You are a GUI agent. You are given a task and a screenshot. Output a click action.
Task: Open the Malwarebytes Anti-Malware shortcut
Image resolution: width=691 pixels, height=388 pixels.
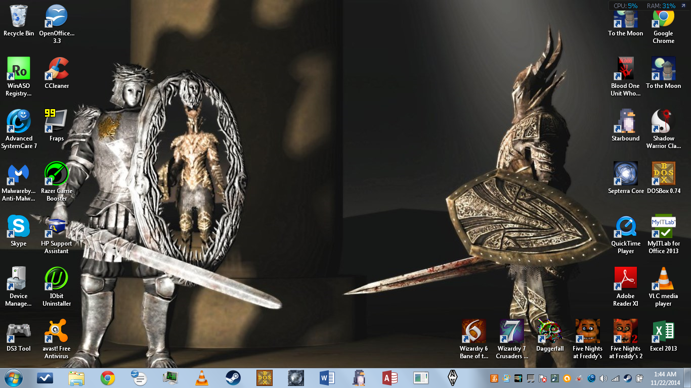coord(19,181)
